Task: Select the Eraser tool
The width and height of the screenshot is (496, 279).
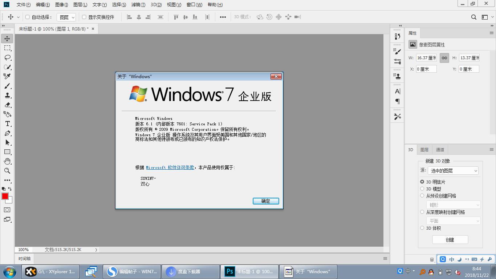Action: tap(7, 105)
